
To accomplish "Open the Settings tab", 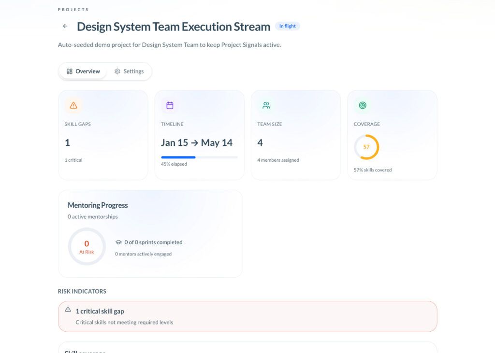I will pos(130,71).
